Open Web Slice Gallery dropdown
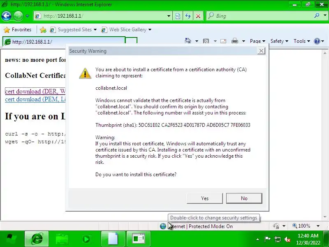Screen dimensions: 329x247 tap(126, 30)
